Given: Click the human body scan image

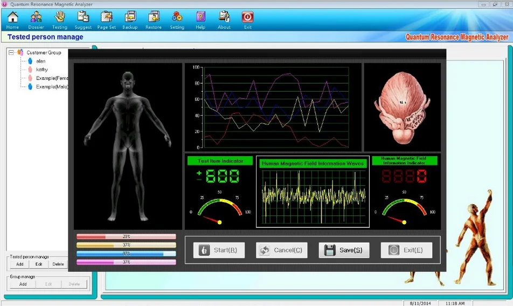Looking at the screenshot, I should [128, 146].
